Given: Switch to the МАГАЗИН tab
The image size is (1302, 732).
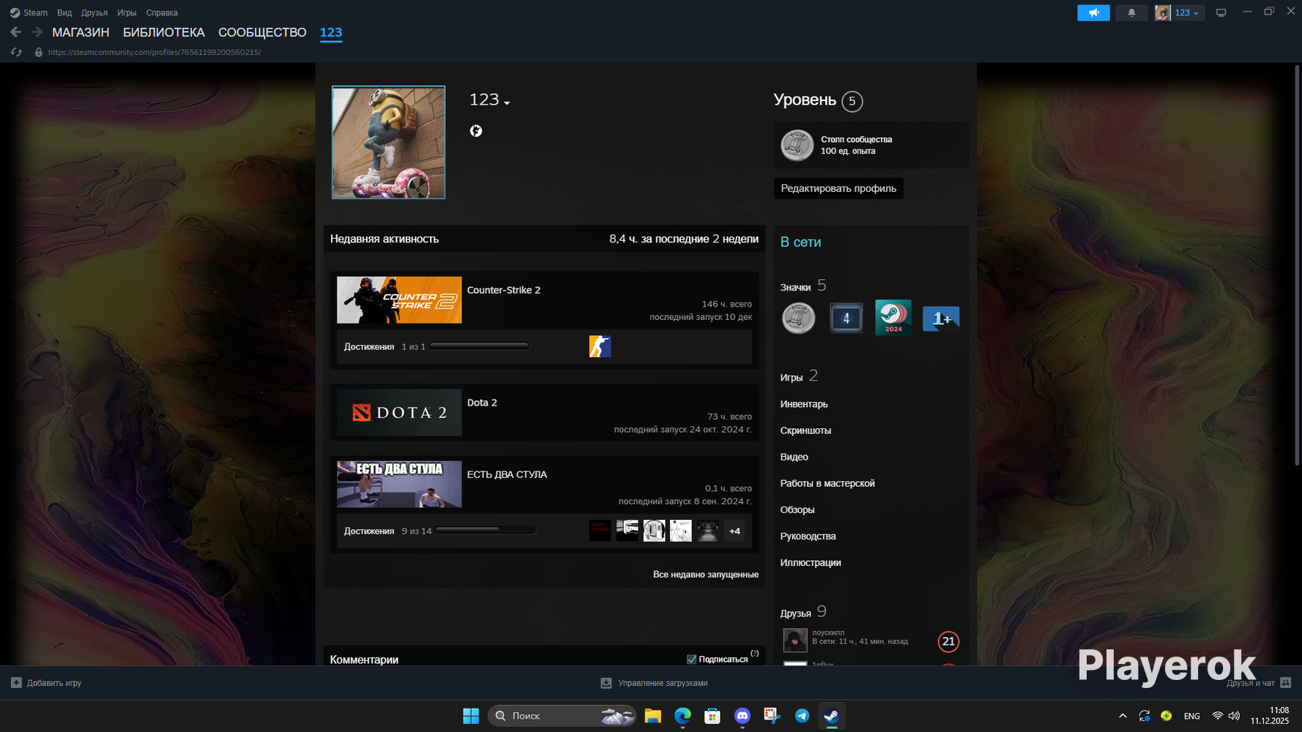Looking at the screenshot, I should 81,32.
